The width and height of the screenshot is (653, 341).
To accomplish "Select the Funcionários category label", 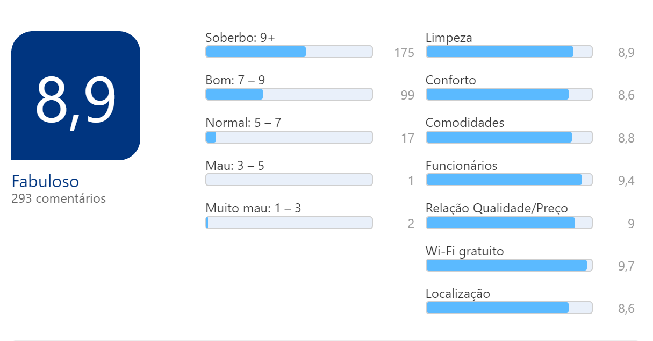I will (461, 166).
